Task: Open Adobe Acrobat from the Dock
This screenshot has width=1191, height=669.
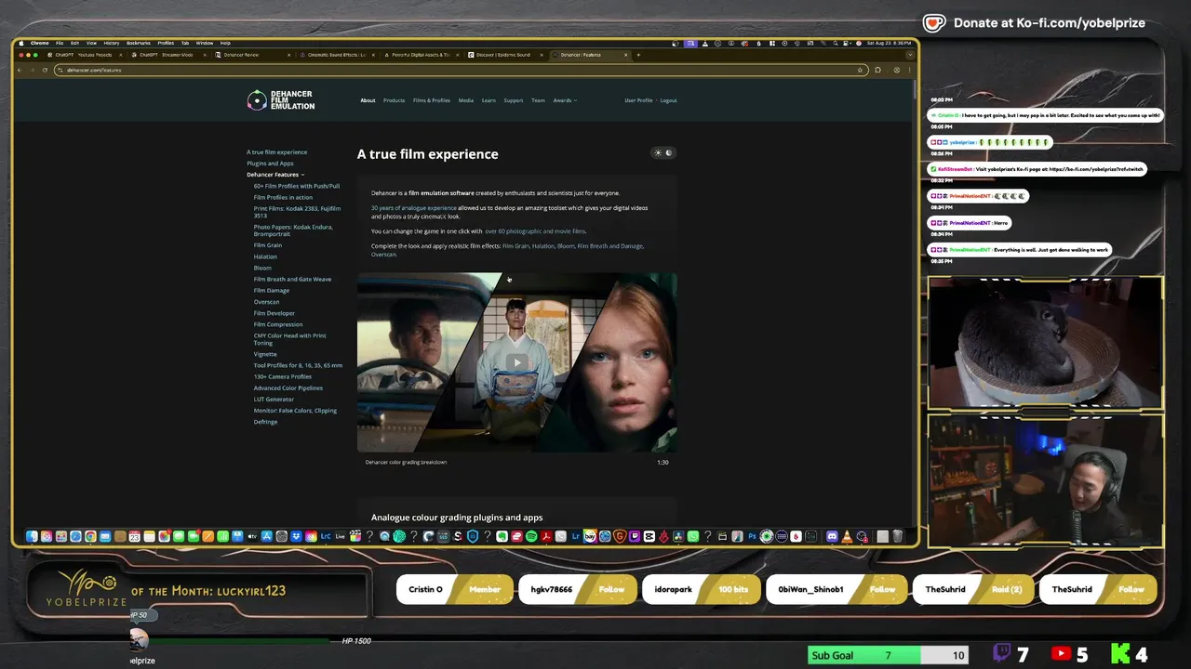Action: pos(546,536)
